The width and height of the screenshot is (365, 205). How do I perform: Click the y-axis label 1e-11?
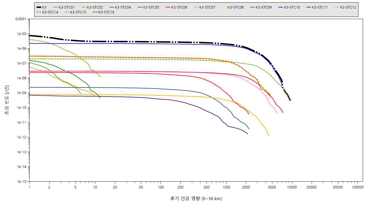22,122
